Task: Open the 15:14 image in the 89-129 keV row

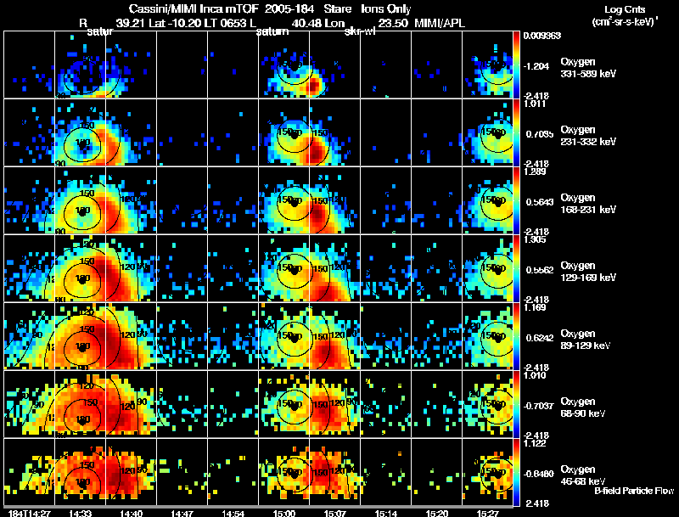Action: 385,336
